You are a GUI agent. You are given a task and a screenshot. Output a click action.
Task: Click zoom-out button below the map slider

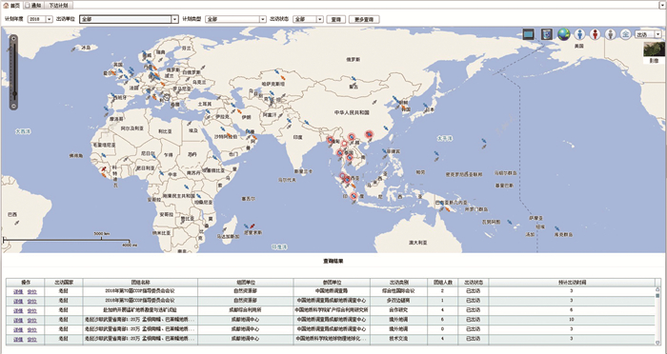tap(13, 106)
